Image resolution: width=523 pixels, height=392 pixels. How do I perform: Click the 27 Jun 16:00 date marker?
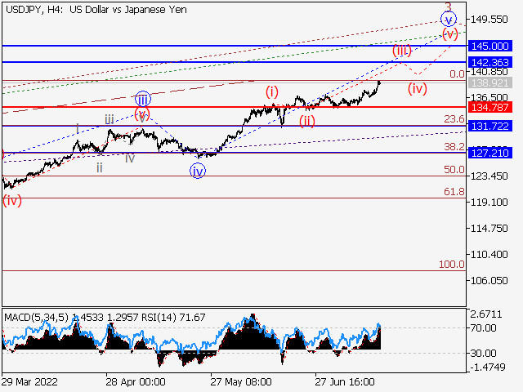coord(345,381)
